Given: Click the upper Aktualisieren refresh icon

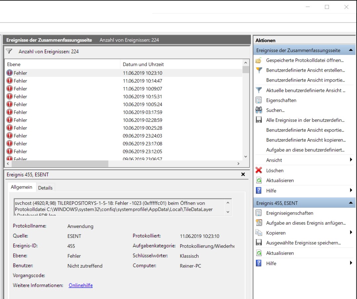Looking at the screenshot, I should tap(259, 180).
